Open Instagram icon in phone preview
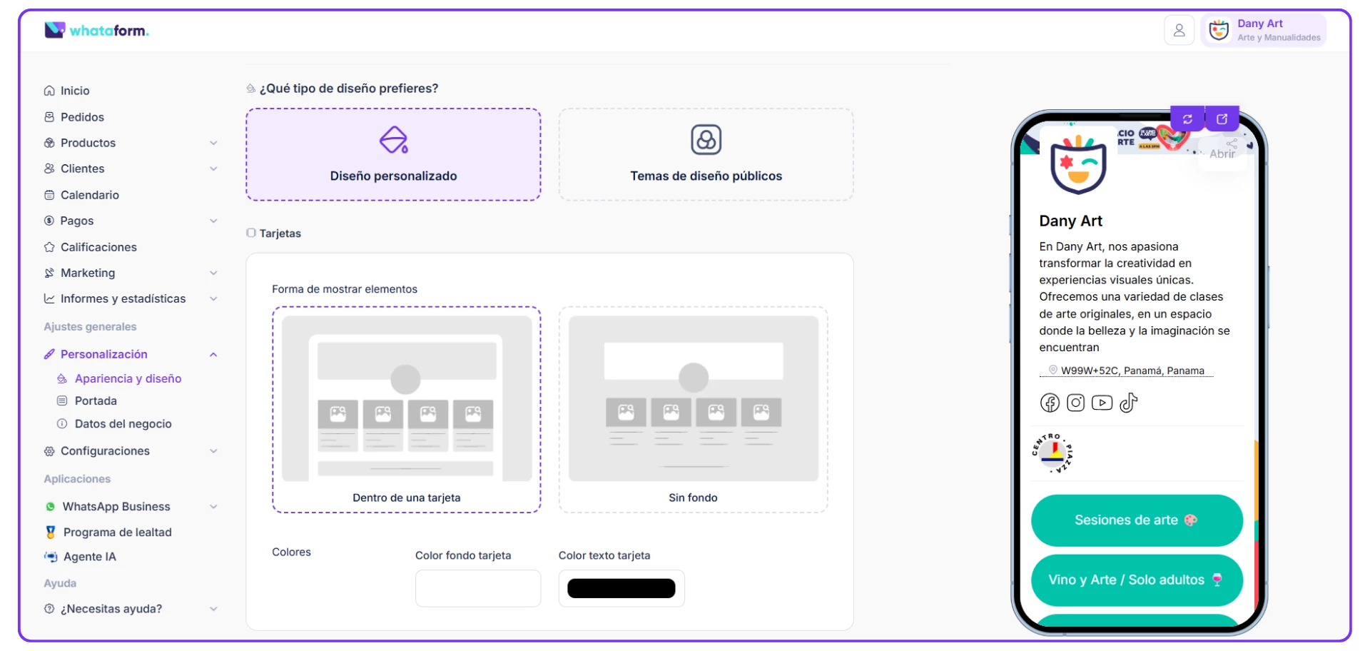The width and height of the screenshot is (1370, 651). click(x=1075, y=403)
